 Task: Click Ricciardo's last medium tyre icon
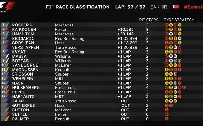coord(180,38)
